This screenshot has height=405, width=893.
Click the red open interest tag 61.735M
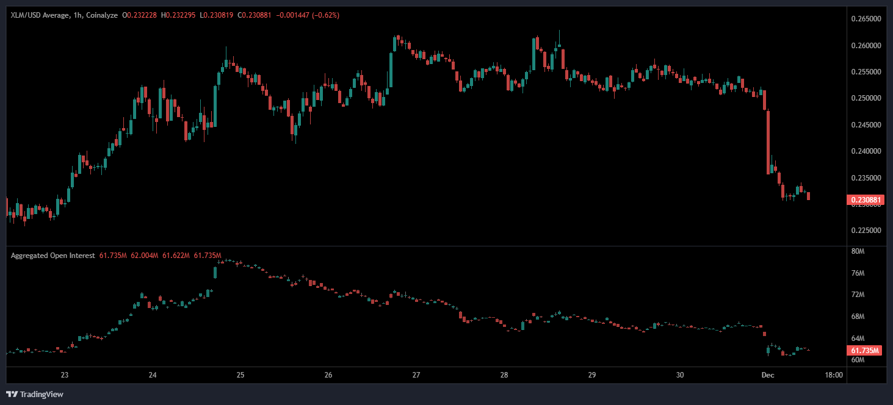tap(866, 351)
